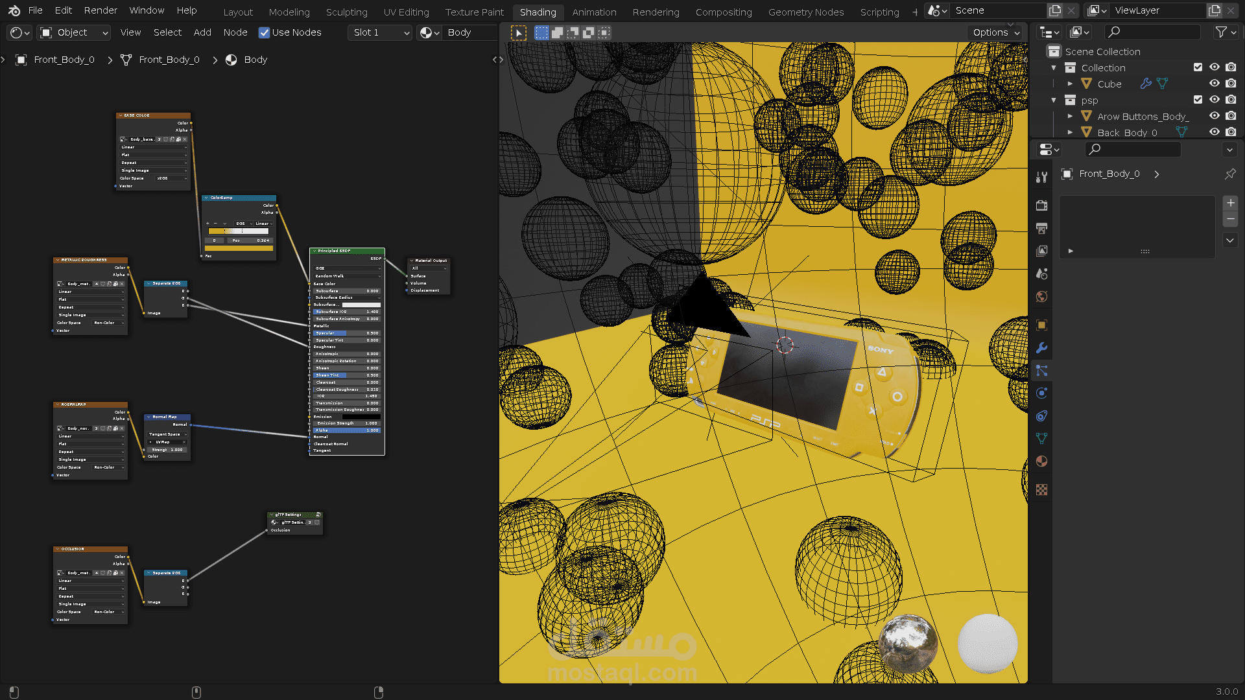The image size is (1245, 700).
Task: Open the Material properties tab
Action: 1041,461
